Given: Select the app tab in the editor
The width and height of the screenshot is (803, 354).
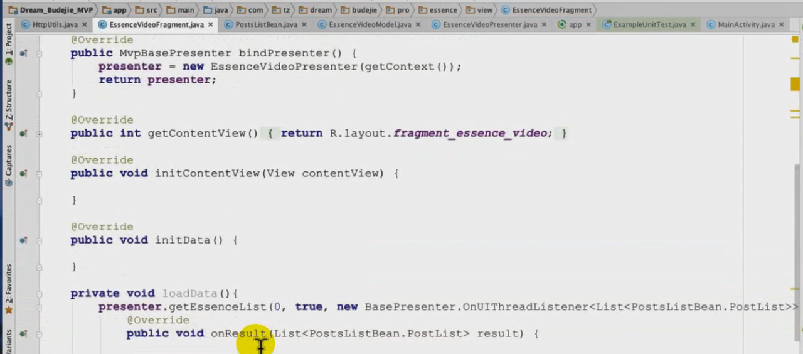Looking at the screenshot, I should click(575, 24).
